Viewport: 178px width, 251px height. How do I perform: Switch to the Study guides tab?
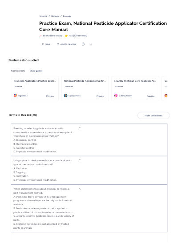point(36,71)
